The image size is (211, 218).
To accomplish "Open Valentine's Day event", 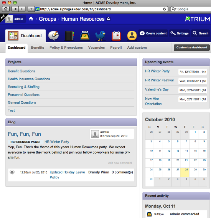I will click(157, 89).
